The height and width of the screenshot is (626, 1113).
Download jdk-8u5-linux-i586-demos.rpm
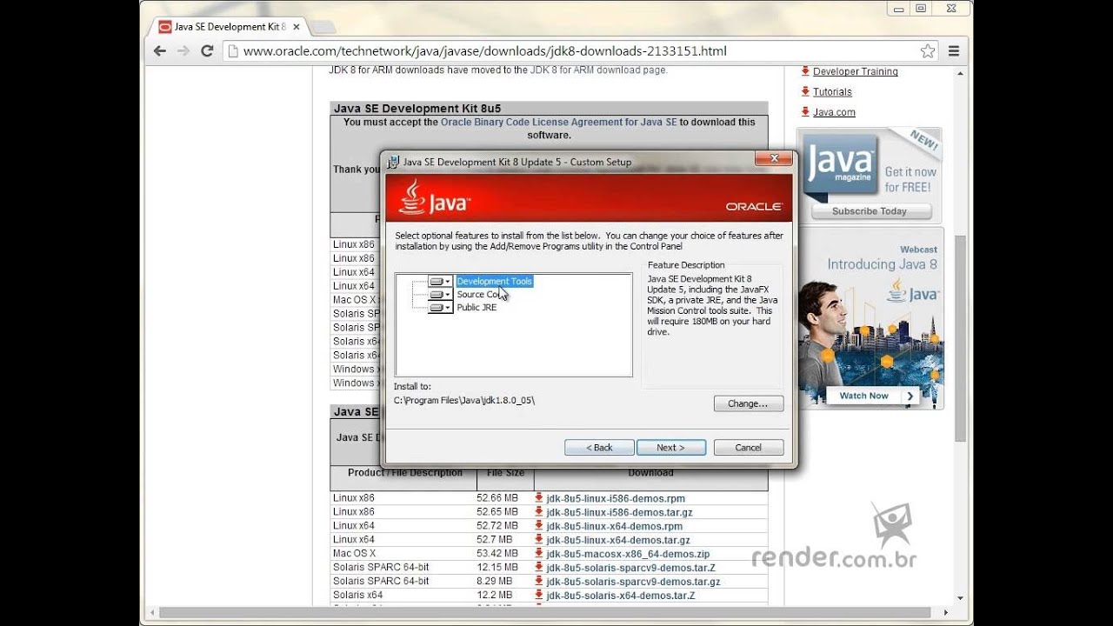616,499
